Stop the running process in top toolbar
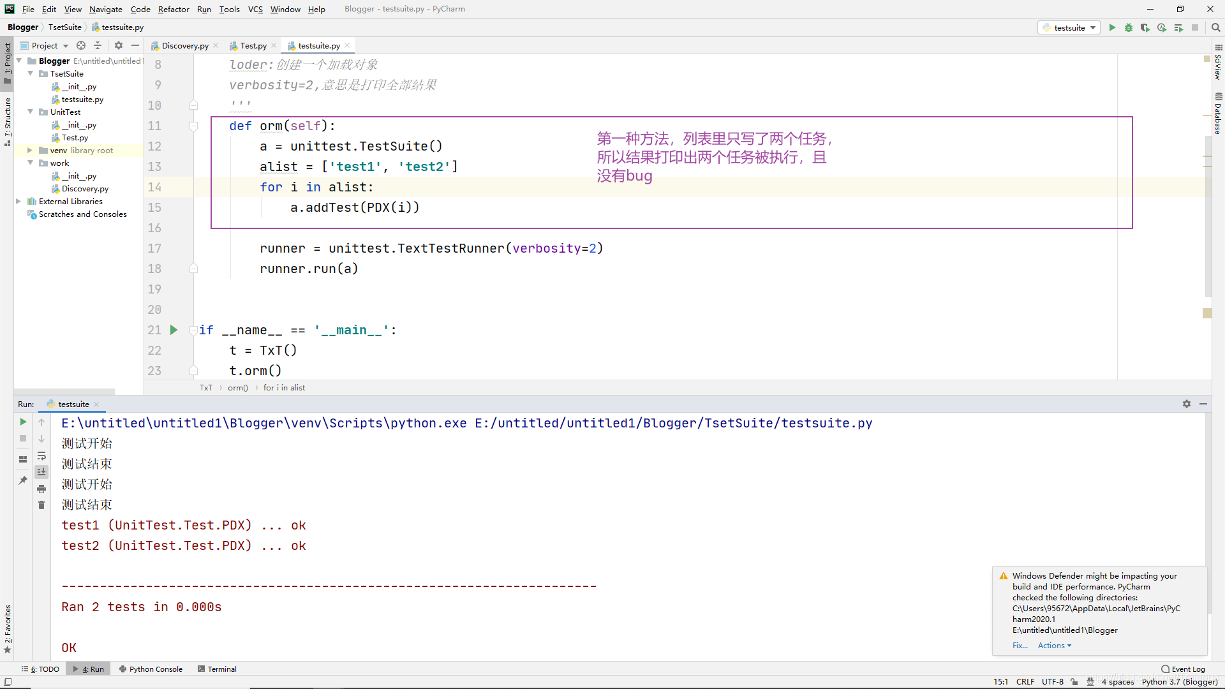 tap(1195, 27)
